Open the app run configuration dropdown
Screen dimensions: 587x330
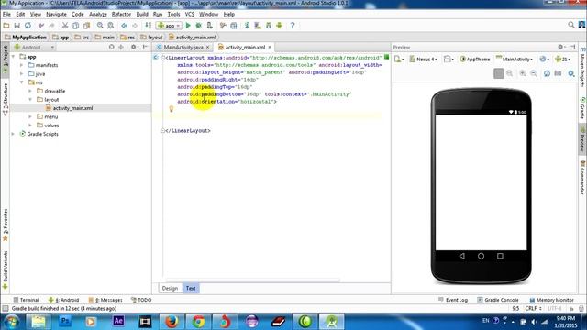pyautogui.click(x=169, y=26)
